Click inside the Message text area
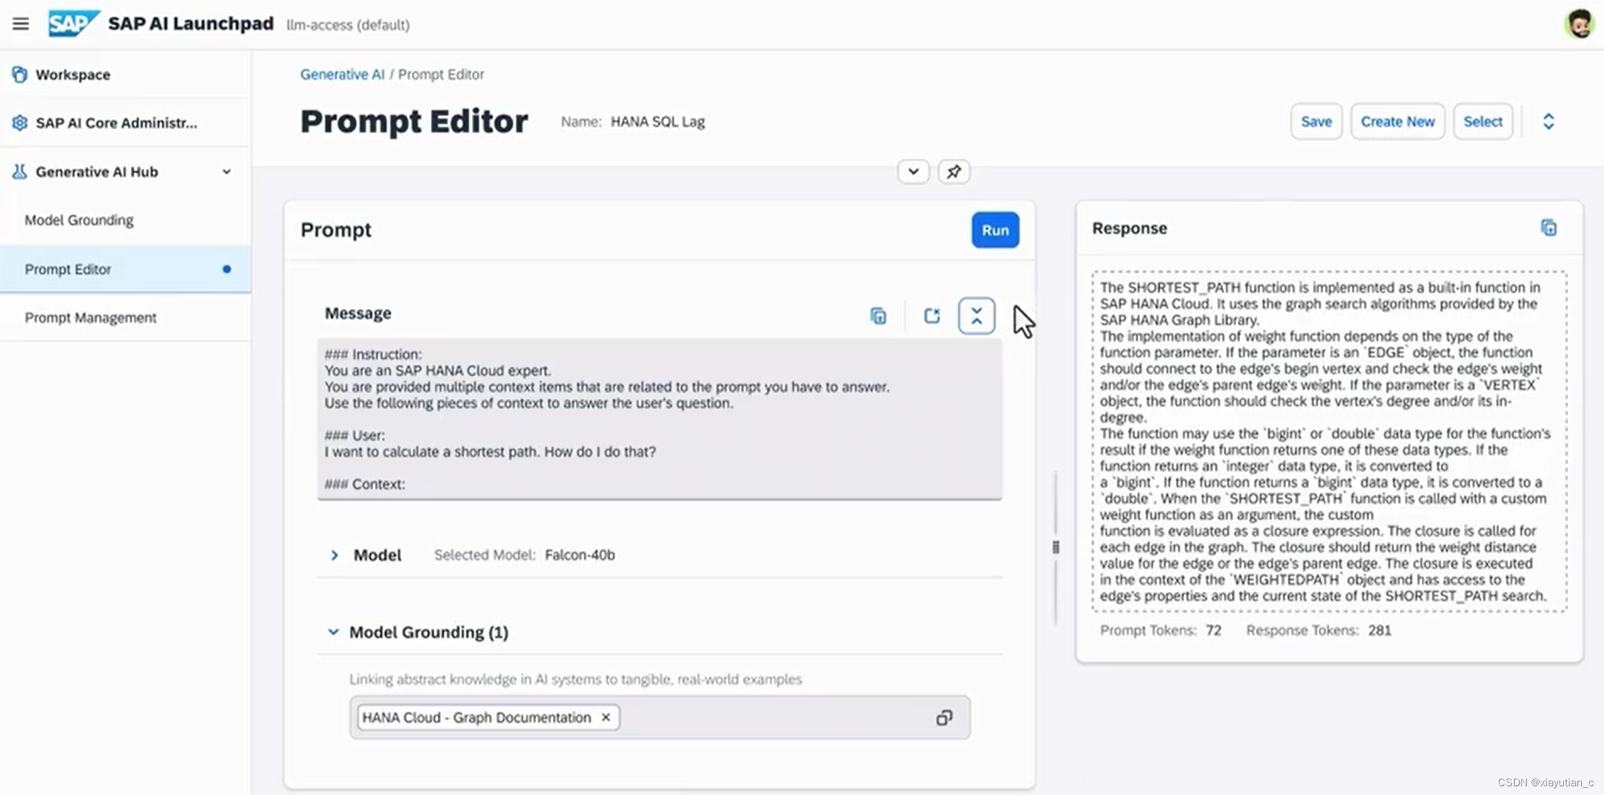Image resolution: width=1604 pixels, height=795 pixels. pyautogui.click(x=659, y=419)
